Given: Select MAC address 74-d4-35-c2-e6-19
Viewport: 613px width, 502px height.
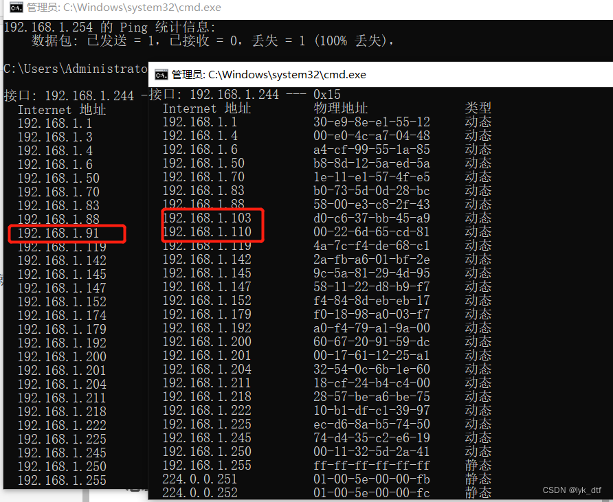Looking at the screenshot, I should pyautogui.click(x=371, y=437).
